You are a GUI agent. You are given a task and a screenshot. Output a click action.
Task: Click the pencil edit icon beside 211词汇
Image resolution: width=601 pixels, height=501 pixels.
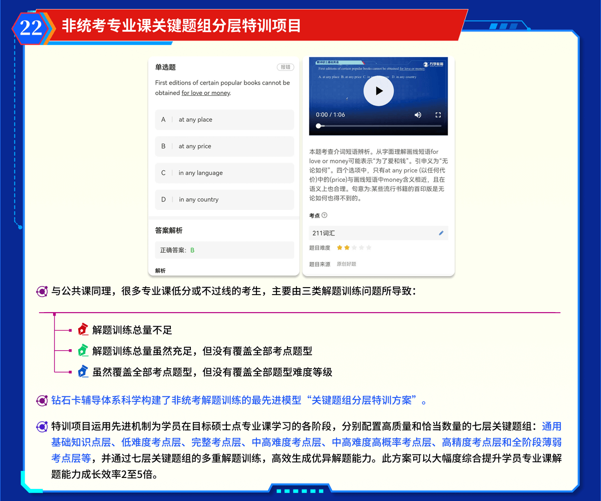tap(441, 233)
